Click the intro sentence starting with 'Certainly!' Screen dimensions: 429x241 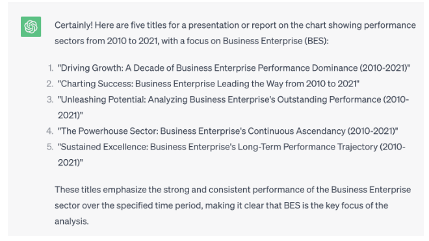tap(235, 33)
